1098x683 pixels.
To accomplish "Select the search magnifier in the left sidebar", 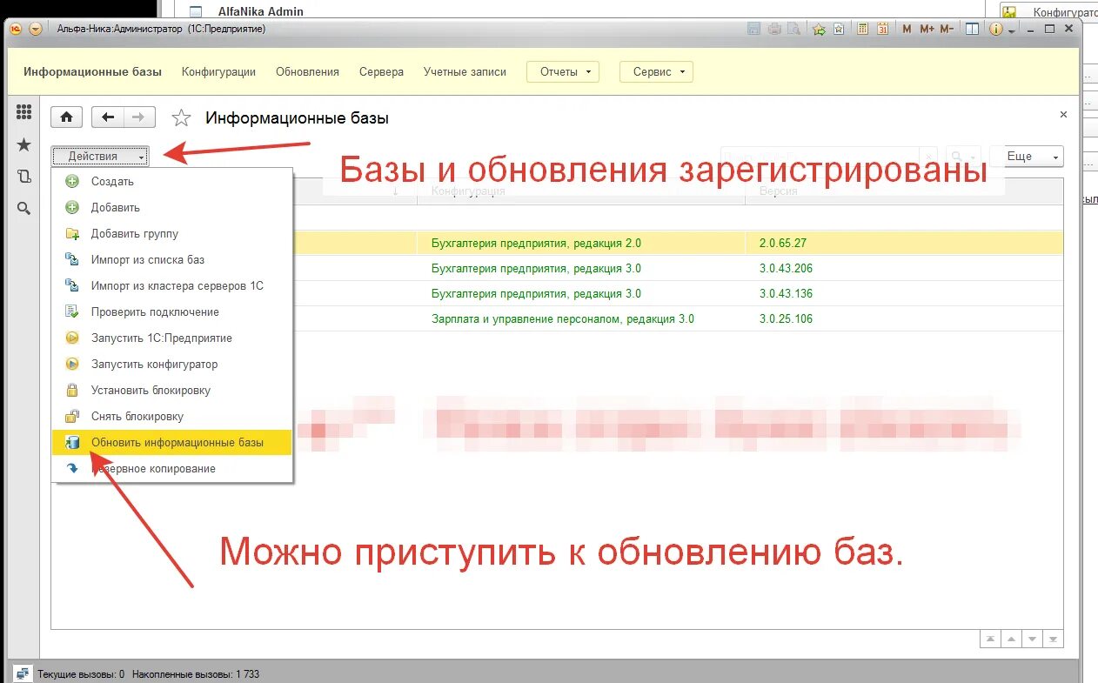I will [23, 208].
